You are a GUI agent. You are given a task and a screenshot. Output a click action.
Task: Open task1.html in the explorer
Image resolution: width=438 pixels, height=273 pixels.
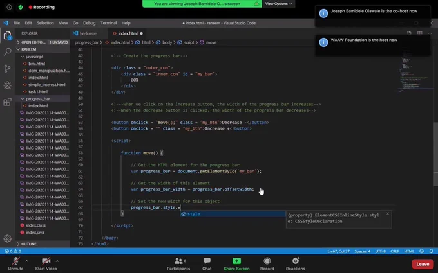pos(38,92)
